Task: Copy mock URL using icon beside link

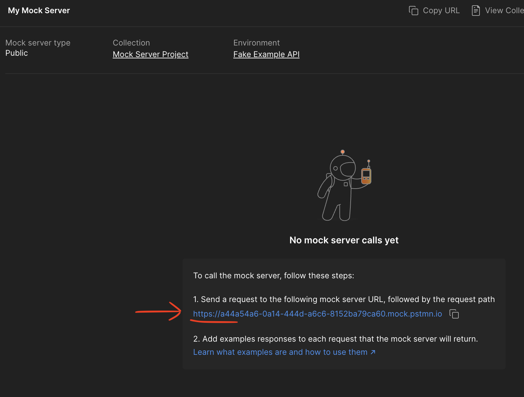Action: (454, 314)
